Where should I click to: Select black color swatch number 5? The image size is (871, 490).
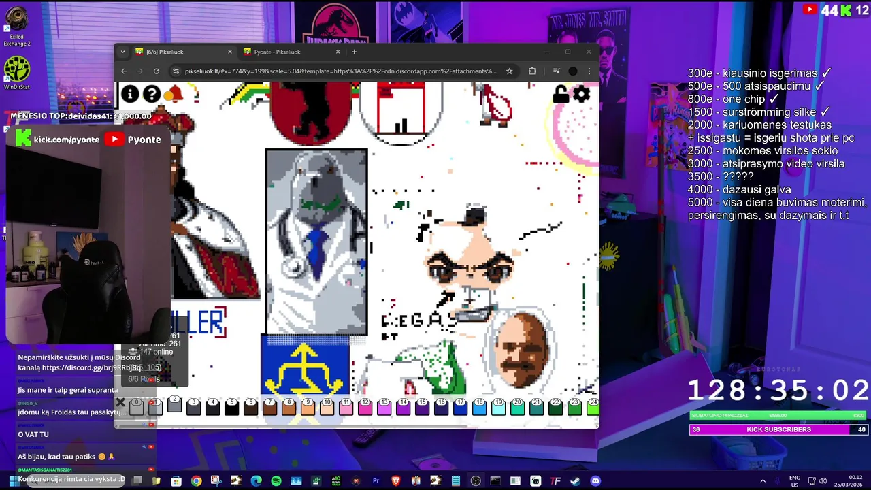coord(231,407)
